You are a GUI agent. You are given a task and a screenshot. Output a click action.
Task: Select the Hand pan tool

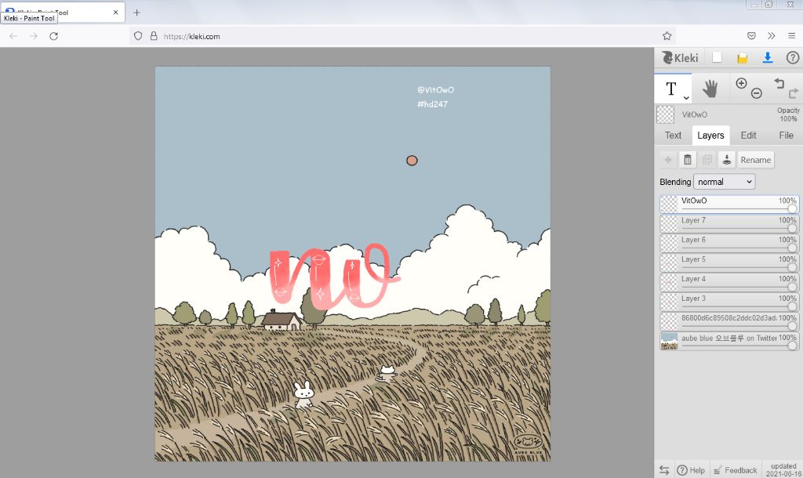click(710, 89)
